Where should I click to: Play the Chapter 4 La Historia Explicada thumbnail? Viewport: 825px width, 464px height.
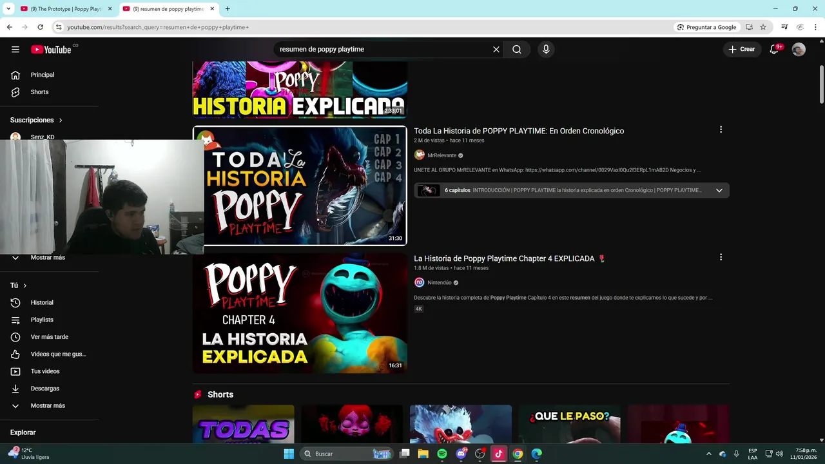300,313
